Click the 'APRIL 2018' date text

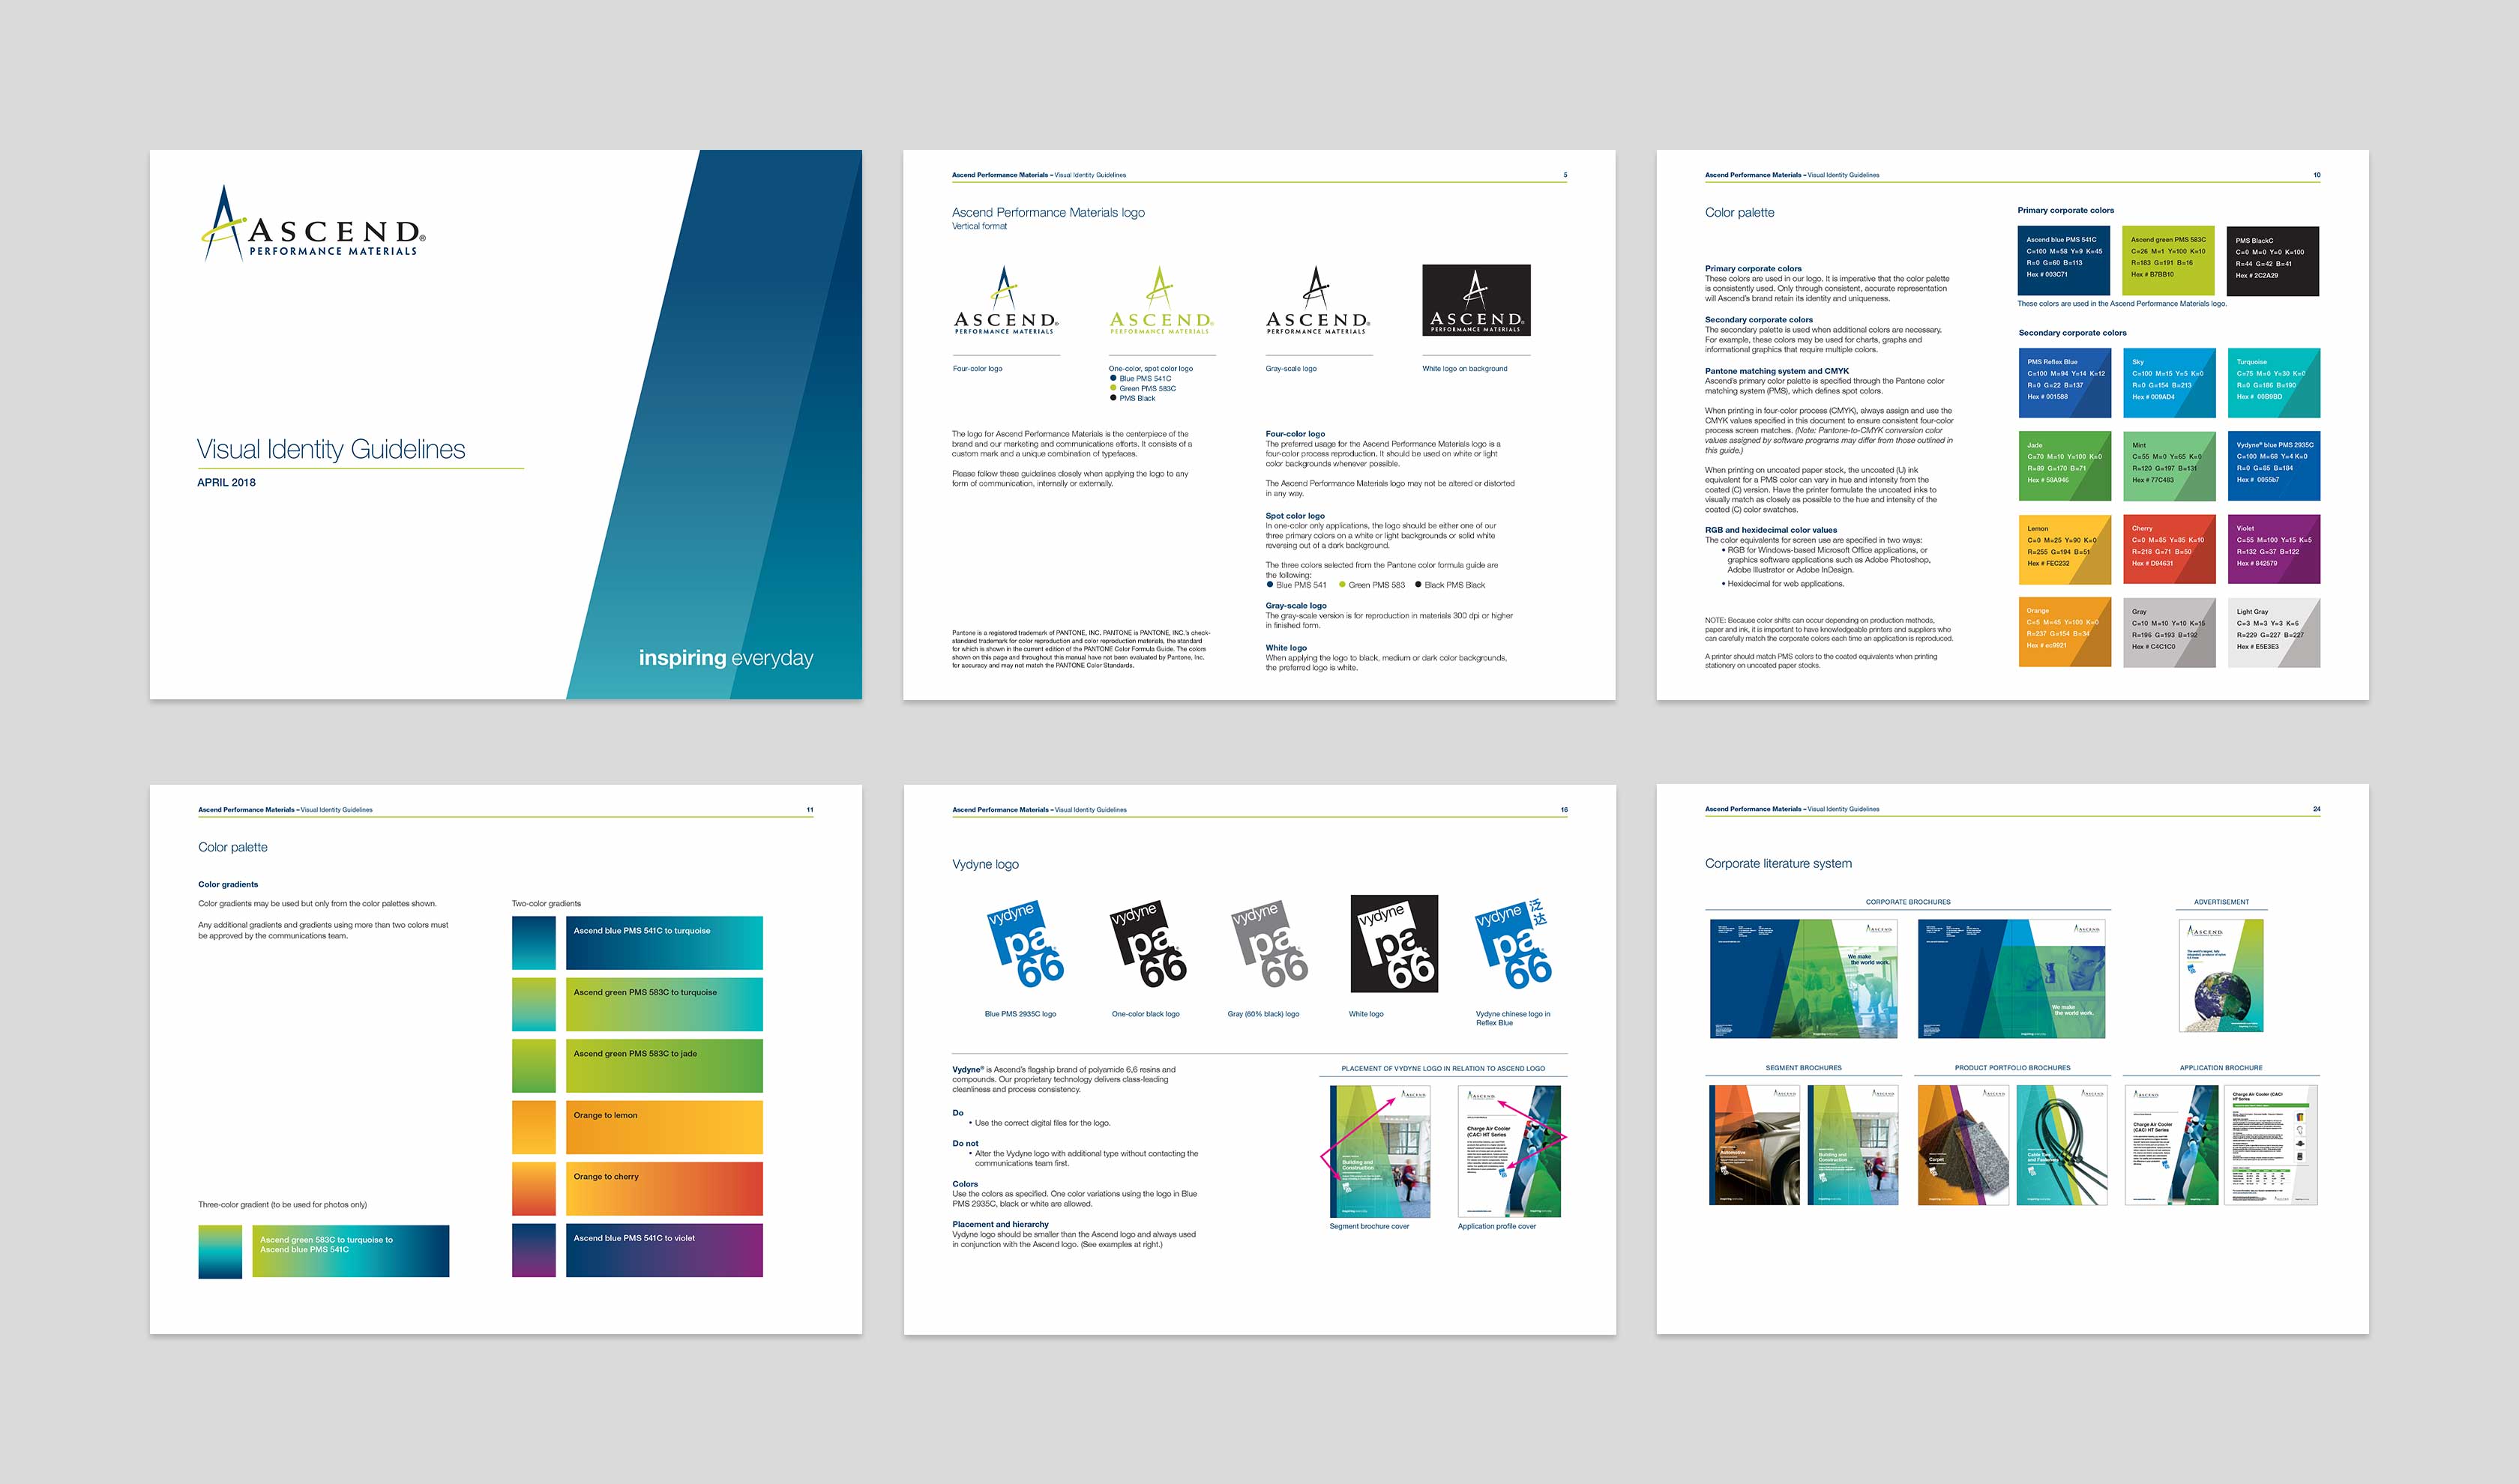pyautogui.click(x=226, y=482)
